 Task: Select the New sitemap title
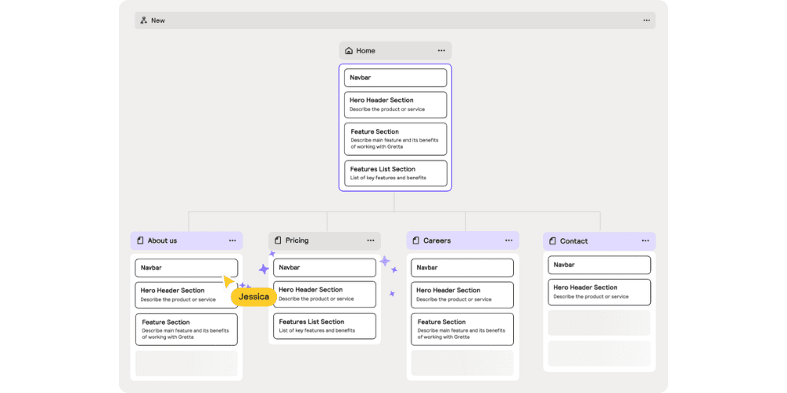(158, 20)
